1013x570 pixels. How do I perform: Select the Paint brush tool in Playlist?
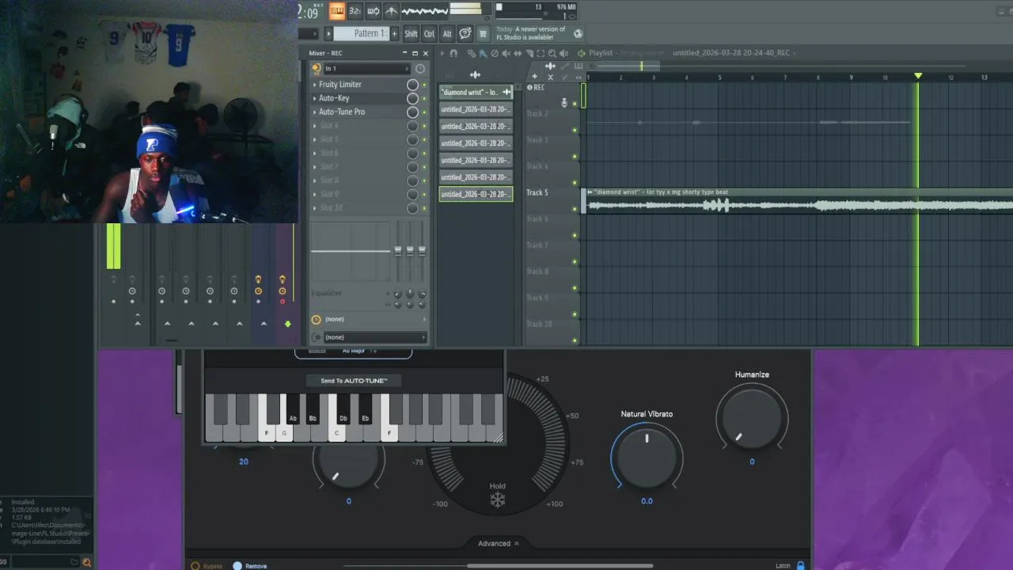pos(483,54)
